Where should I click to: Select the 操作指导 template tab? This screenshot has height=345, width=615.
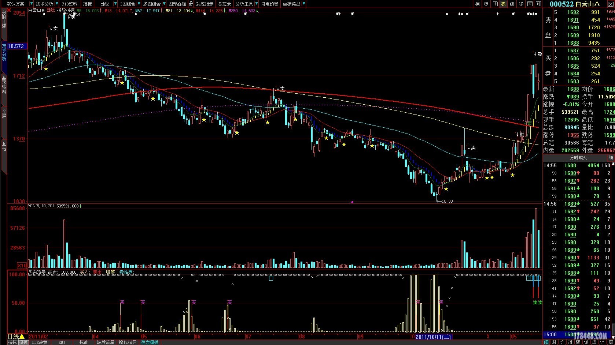pos(128,342)
